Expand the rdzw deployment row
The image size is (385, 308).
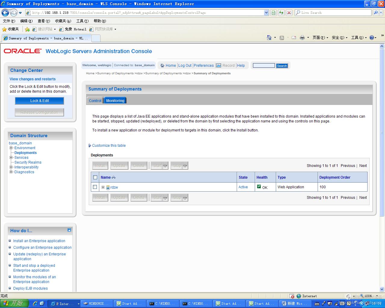coord(103,187)
